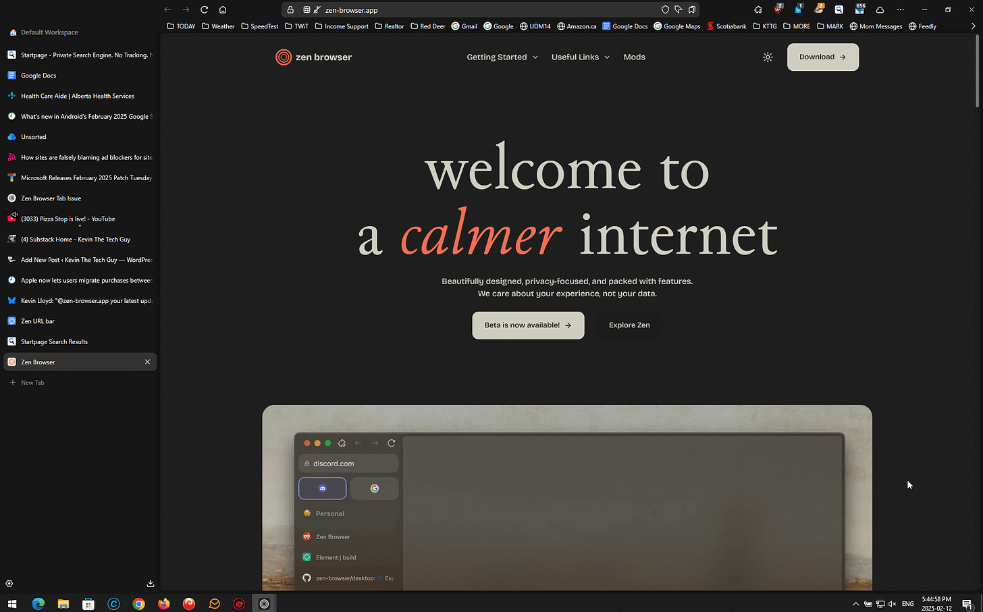
Task: Switch to the Pizza Stop YouTube tab
Action: [80, 219]
